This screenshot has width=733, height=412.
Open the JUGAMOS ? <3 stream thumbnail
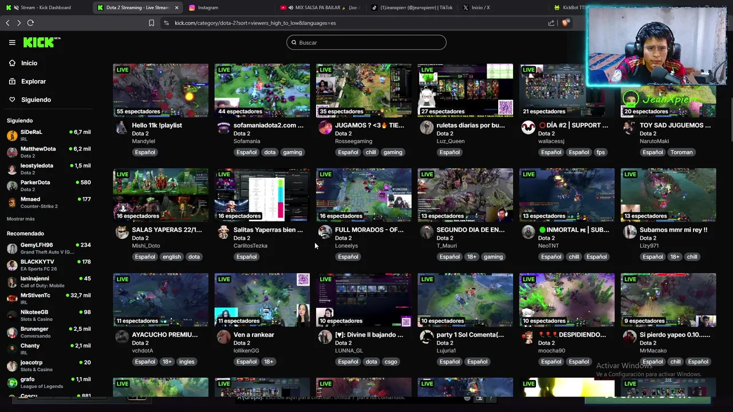click(x=364, y=90)
